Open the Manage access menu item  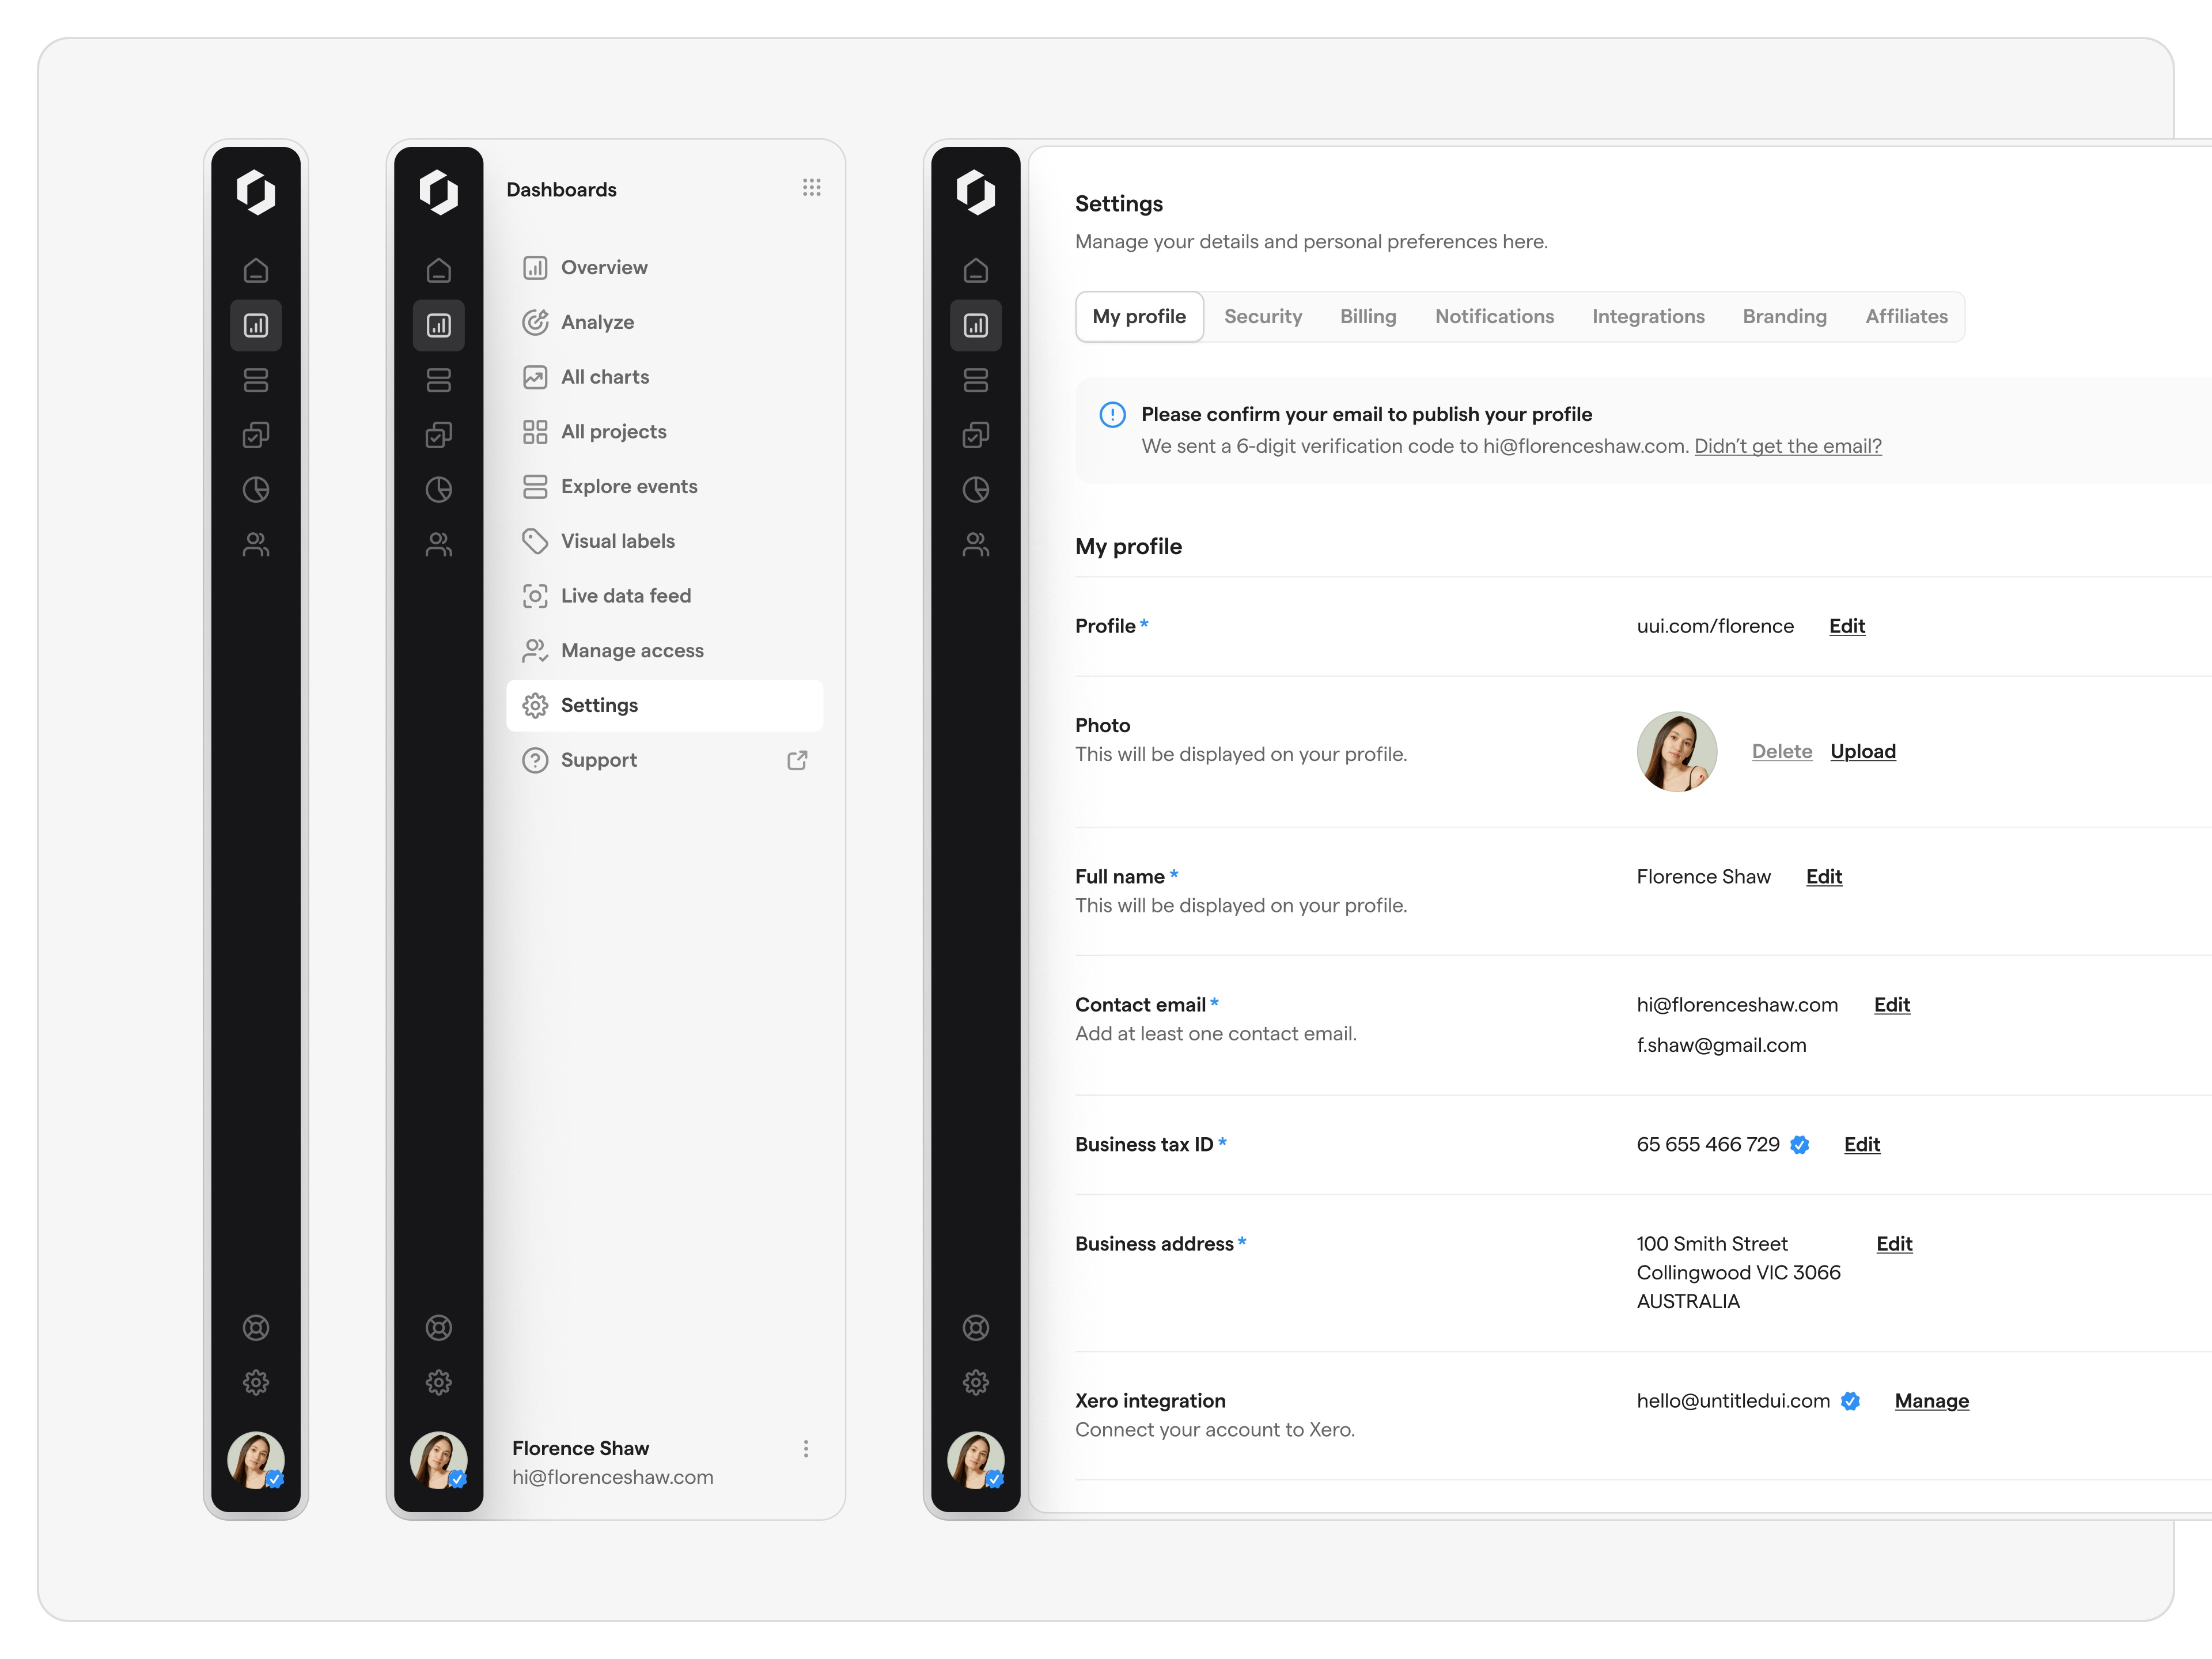(632, 650)
